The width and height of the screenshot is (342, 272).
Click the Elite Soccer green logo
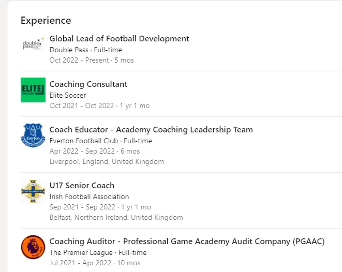(33, 90)
